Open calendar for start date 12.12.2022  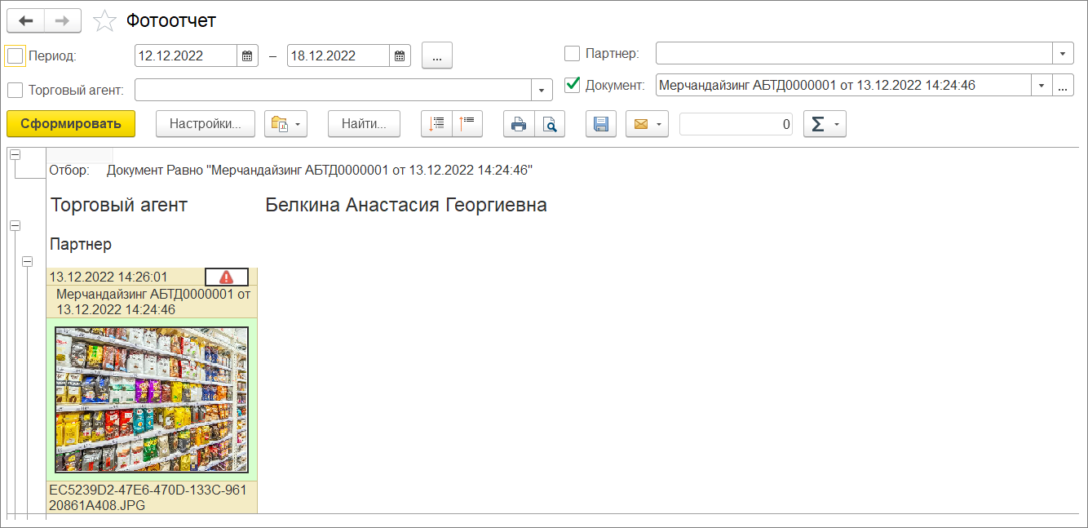pos(247,56)
